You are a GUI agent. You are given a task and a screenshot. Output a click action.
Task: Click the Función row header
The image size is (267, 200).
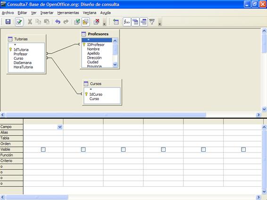pos(11,155)
